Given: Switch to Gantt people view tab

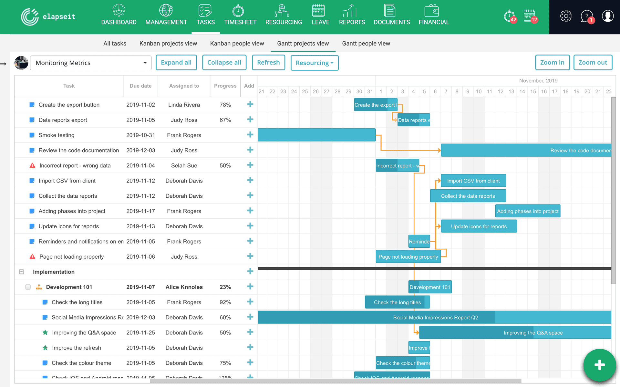Looking at the screenshot, I should (x=367, y=43).
